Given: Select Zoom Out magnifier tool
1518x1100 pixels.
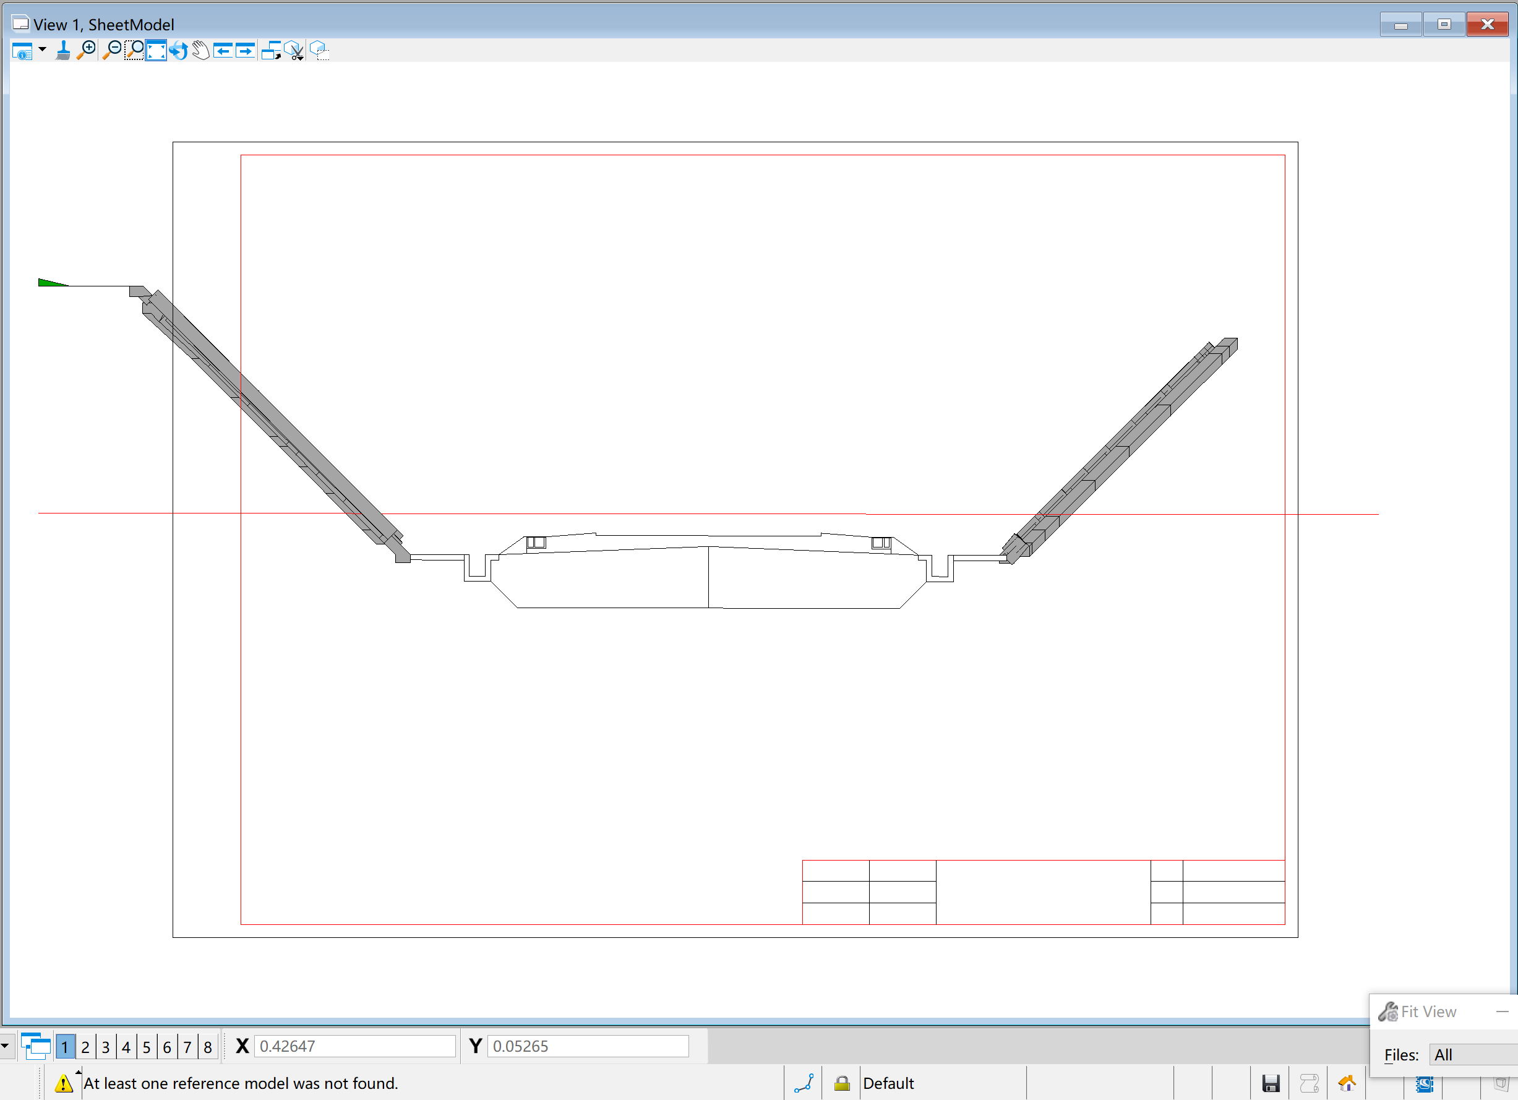Looking at the screenshot, I should (112, 50).
